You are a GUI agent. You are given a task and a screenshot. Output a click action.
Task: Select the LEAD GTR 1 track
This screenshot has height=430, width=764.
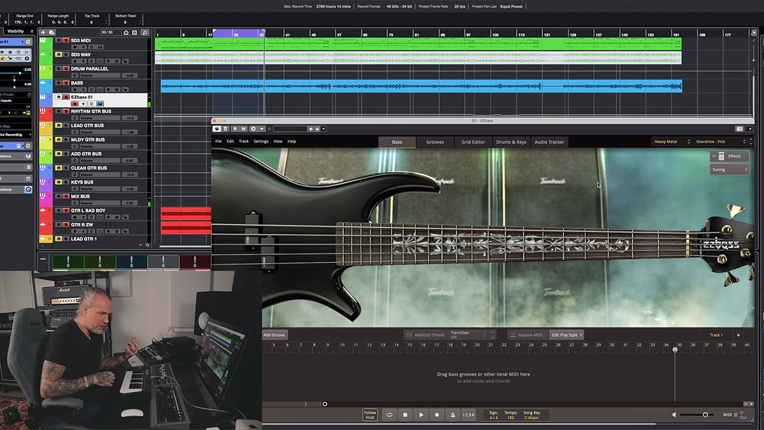(83, 239)
